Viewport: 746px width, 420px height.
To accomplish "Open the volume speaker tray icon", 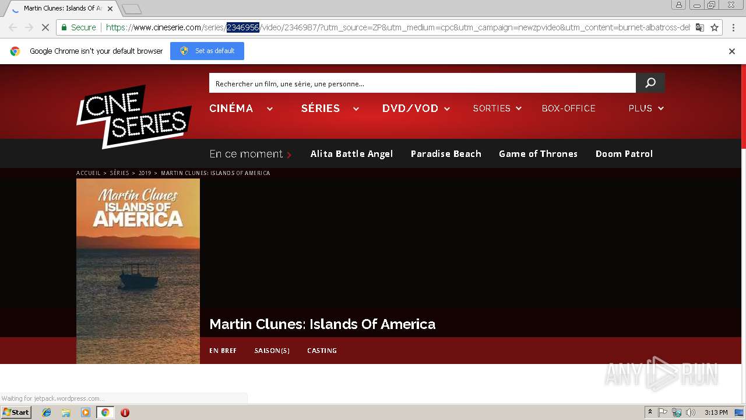I will coord(691,412).
